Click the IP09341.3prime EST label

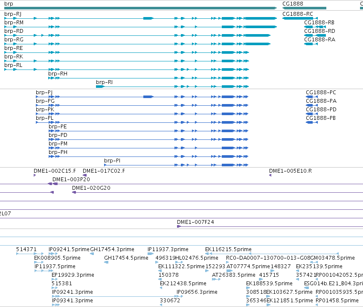click(x=72, y=301)
